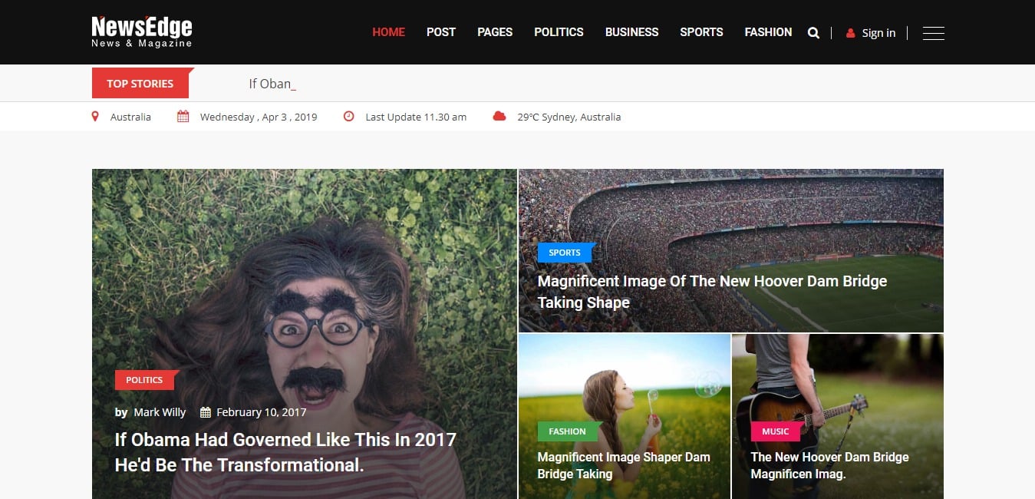Click the calendar icon beside Wednesday date

tap(183, 117)
